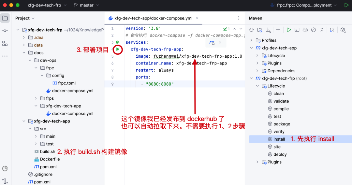Open the Project view dropdown
This screenshot has height=185, width=352.
25,18
